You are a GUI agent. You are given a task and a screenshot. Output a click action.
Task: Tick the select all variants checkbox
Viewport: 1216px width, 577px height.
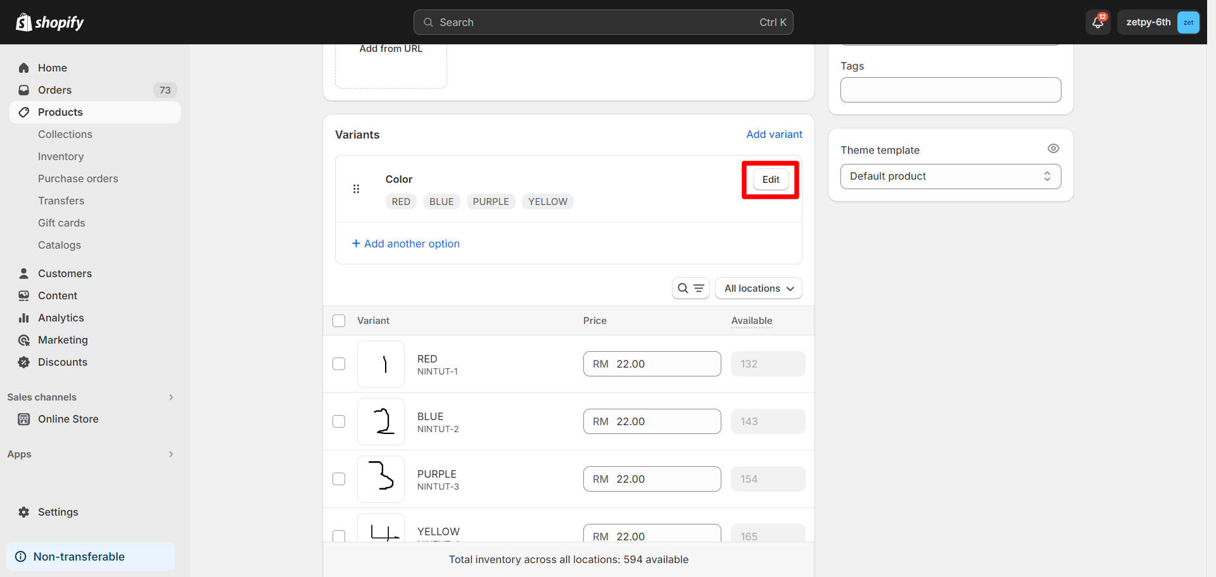339,321
